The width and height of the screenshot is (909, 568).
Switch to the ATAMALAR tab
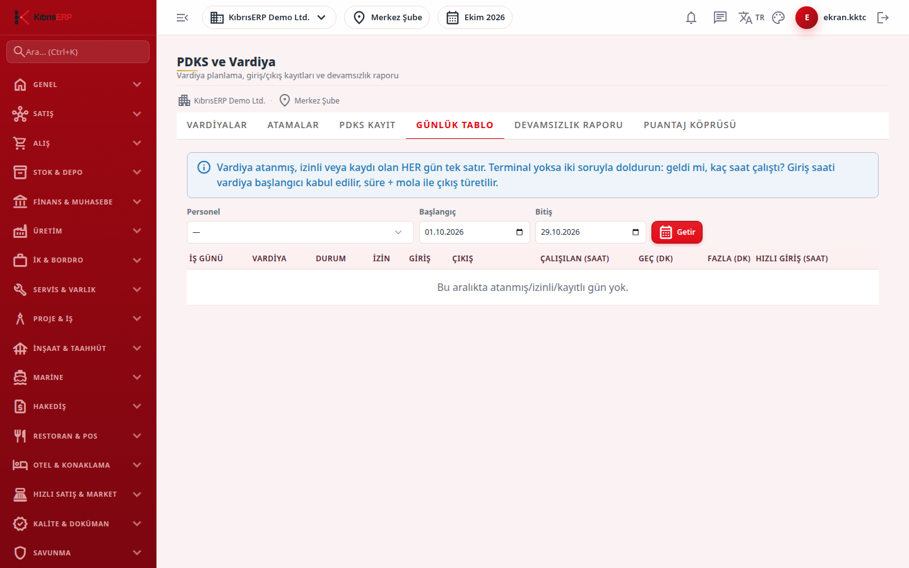(x=293, y=125)
